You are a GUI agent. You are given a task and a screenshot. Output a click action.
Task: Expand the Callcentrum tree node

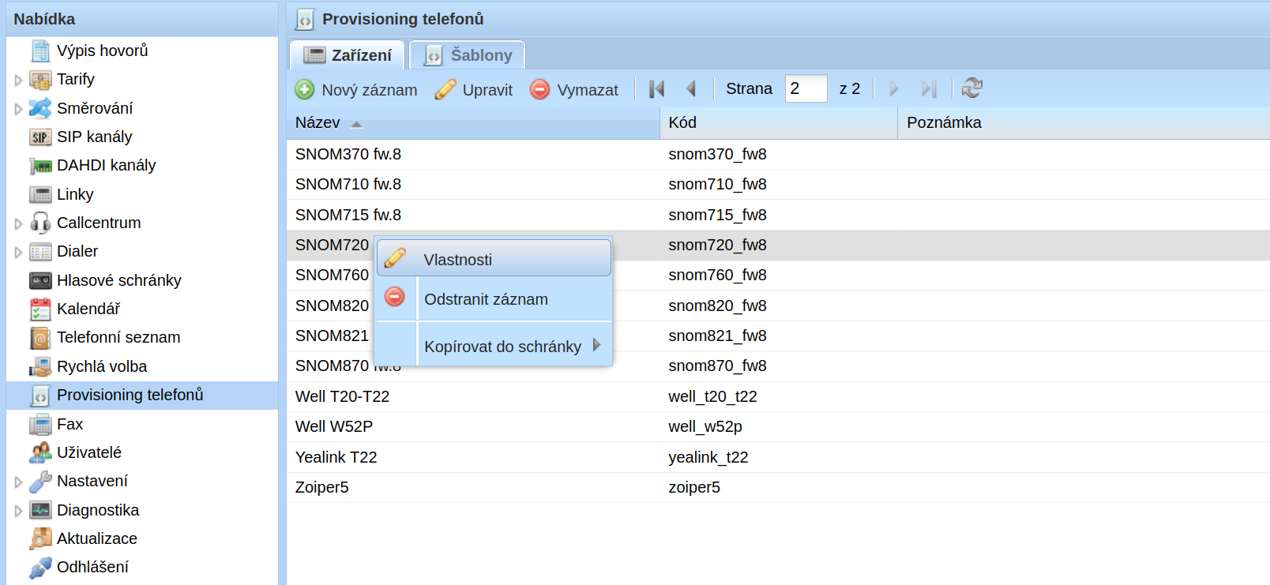18,223
